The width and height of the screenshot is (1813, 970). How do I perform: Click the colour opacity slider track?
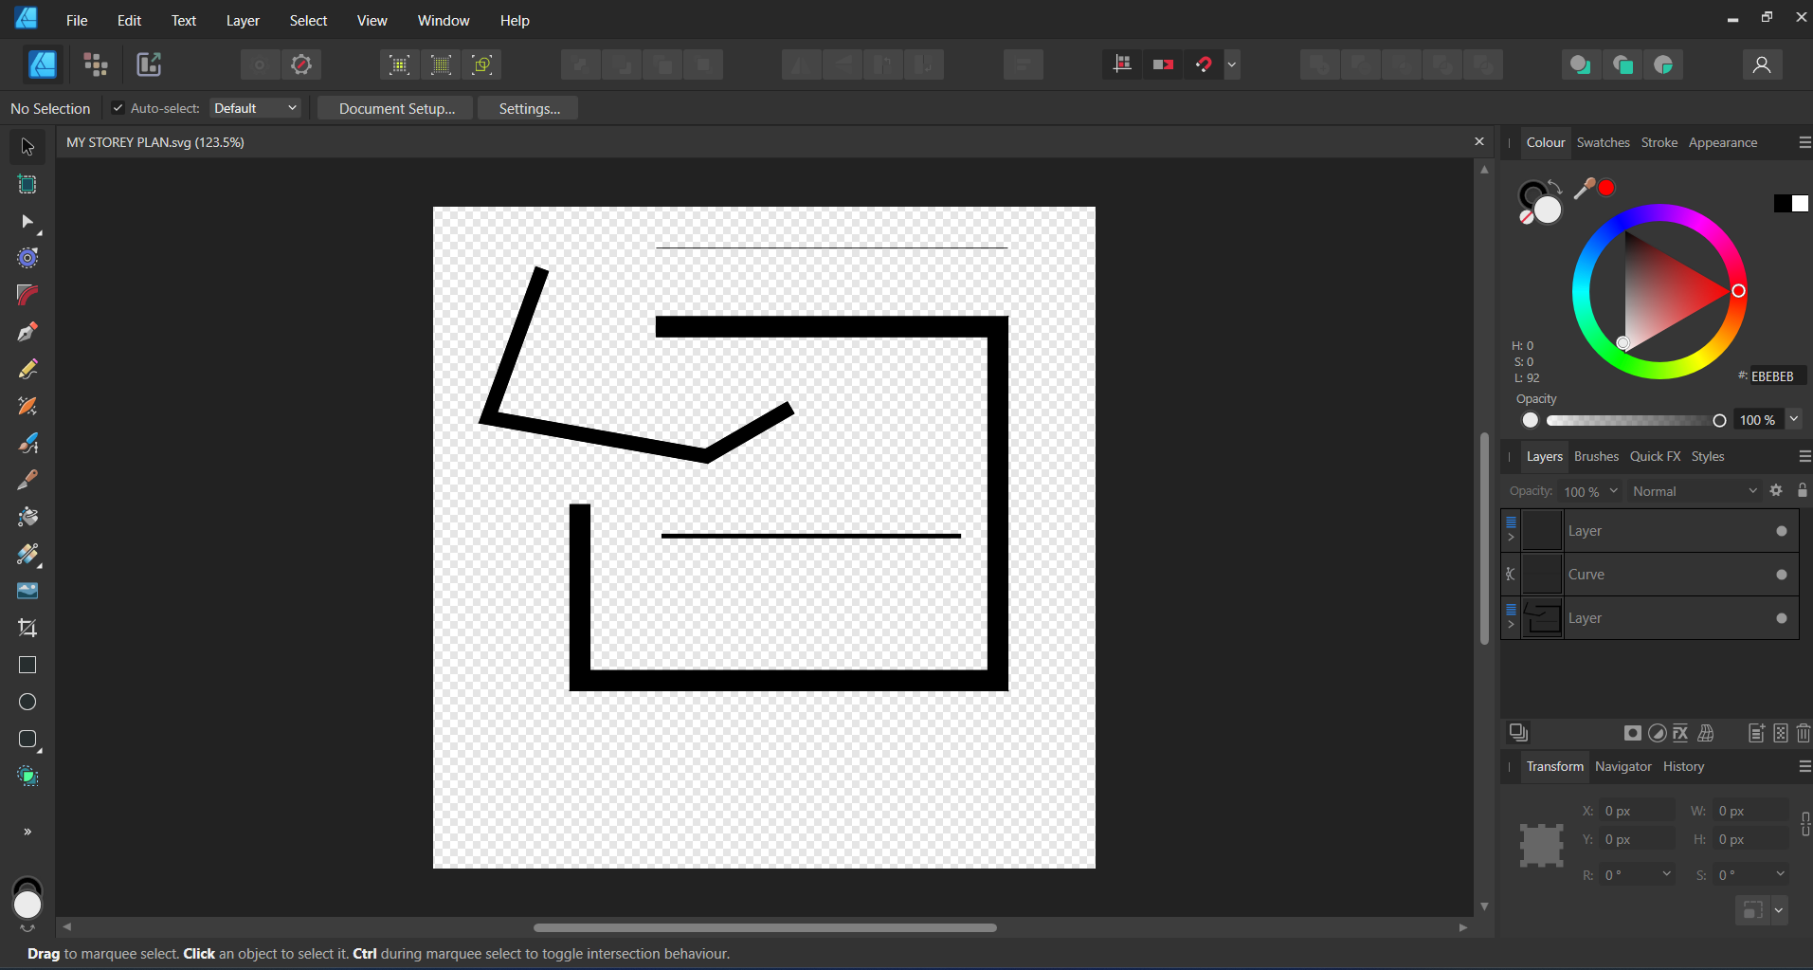[1632, 420]
